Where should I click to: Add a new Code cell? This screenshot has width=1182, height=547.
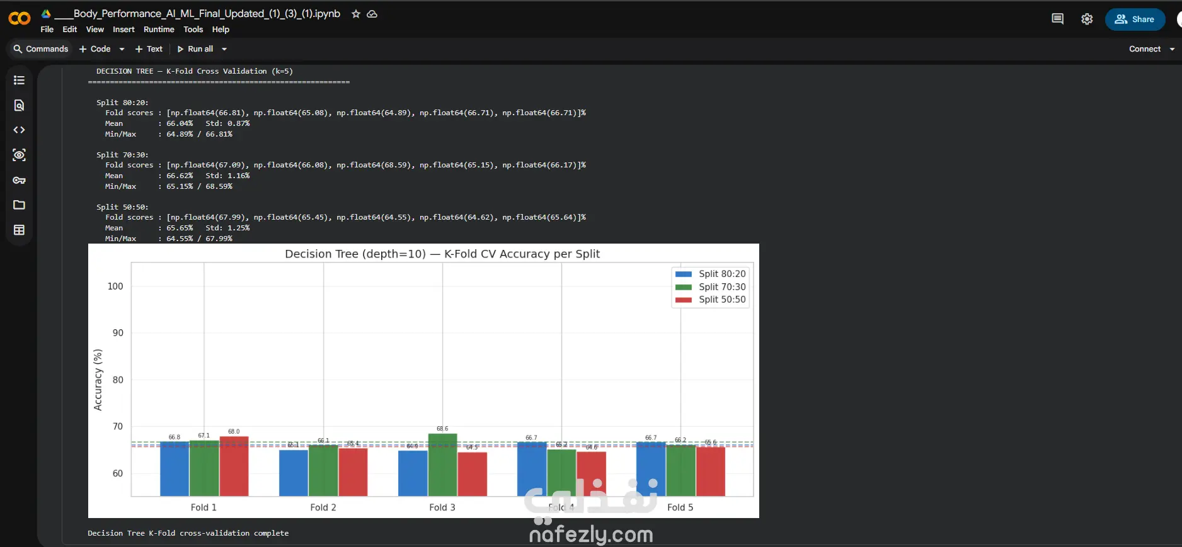point(95,49)
